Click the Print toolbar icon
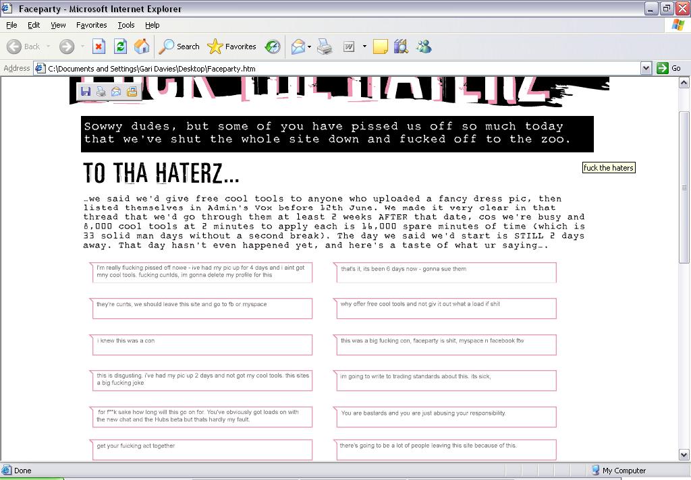This screenshot has width=691, height=480. coord(325,47)
